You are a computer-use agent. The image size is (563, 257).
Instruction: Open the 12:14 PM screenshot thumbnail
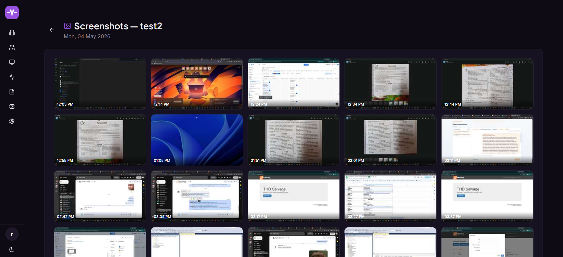(x=197, y=84)
